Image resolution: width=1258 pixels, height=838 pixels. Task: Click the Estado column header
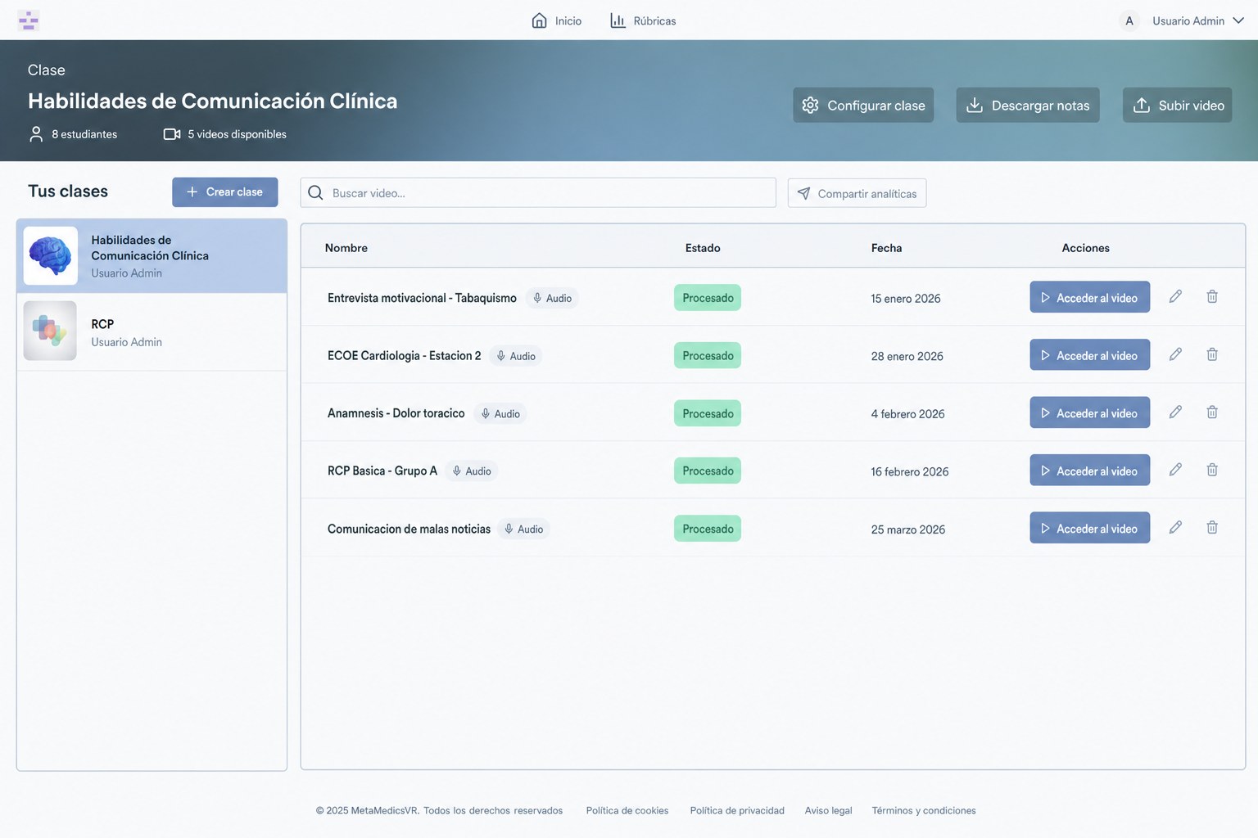(x=703, y=248)
